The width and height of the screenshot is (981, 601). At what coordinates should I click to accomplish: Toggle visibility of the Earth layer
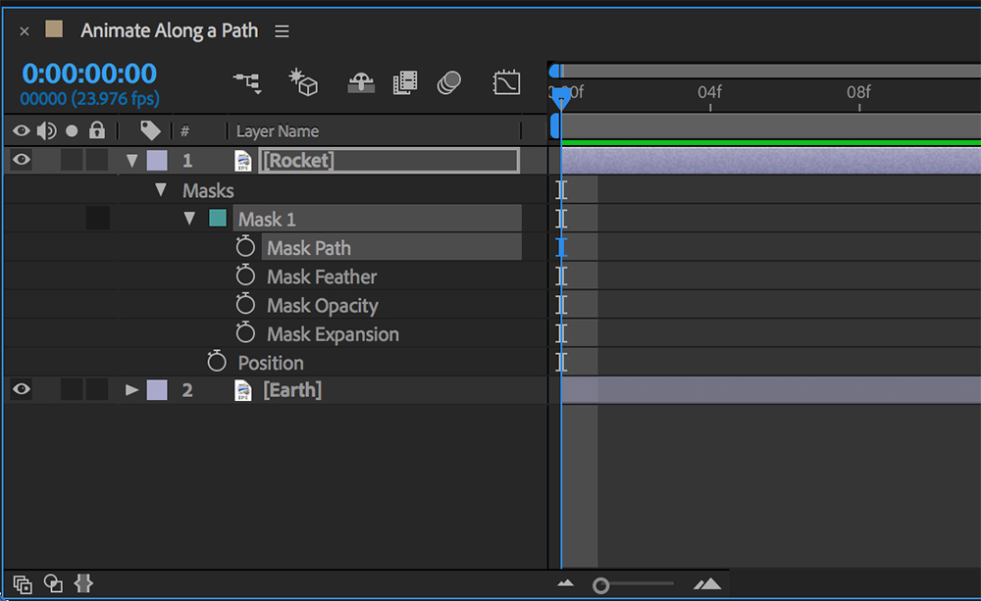(20, 389)
